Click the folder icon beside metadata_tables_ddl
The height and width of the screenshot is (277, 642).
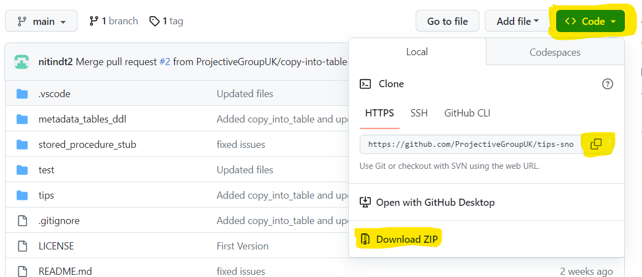click(x=22, y=119)
